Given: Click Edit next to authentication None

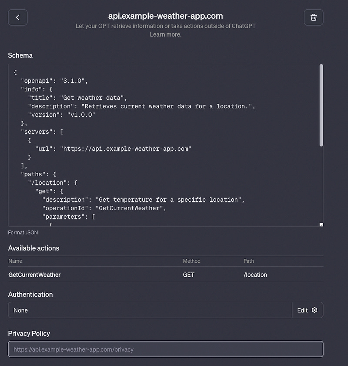Looking at the screenshot, I should click(302, 310).
